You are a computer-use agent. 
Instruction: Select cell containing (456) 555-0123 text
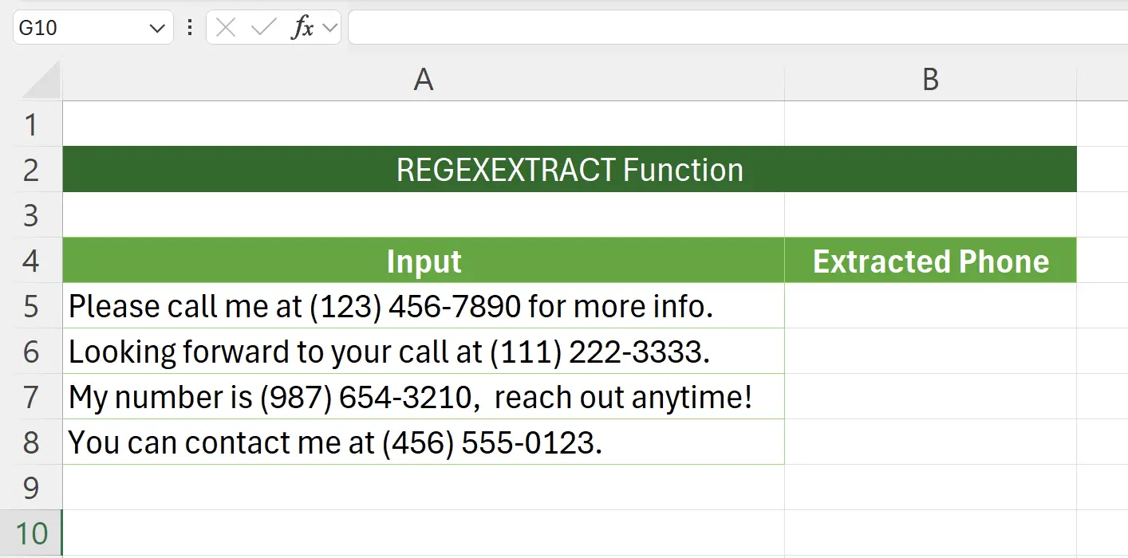[423, 442]
